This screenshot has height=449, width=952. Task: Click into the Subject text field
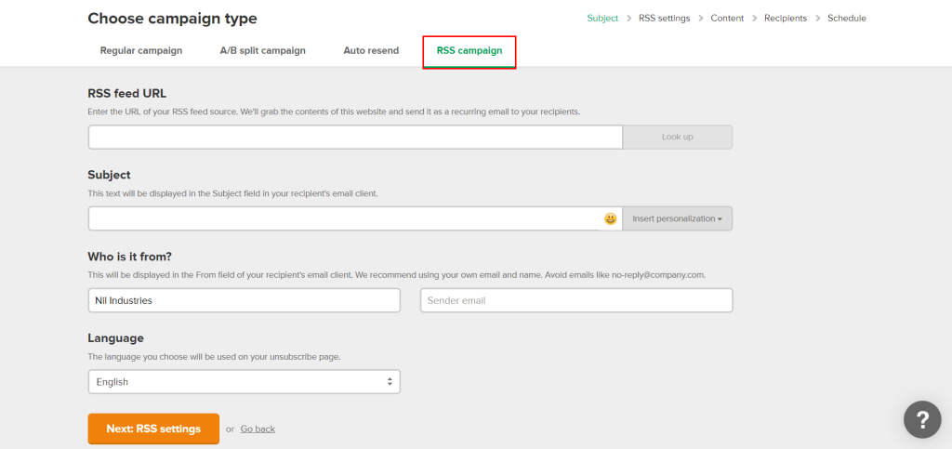pyautogui.click(x=344, y=218)
